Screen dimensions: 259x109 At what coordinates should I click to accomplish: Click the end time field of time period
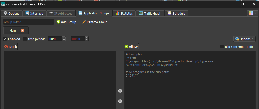pyautogui.click(x=78, y=39)
